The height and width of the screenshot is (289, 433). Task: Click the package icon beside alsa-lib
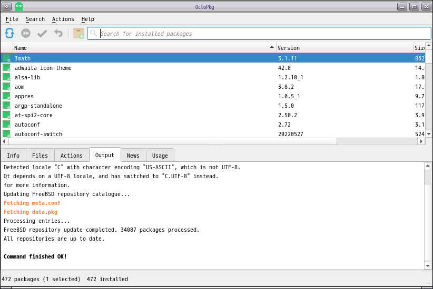[7, 77]
